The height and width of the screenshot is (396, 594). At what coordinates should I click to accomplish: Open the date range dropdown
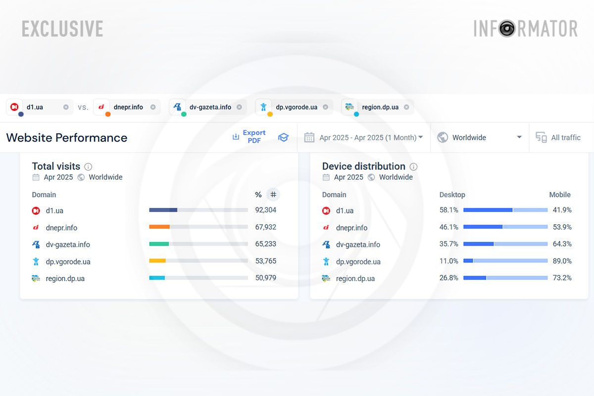click(x=364, y=137)
